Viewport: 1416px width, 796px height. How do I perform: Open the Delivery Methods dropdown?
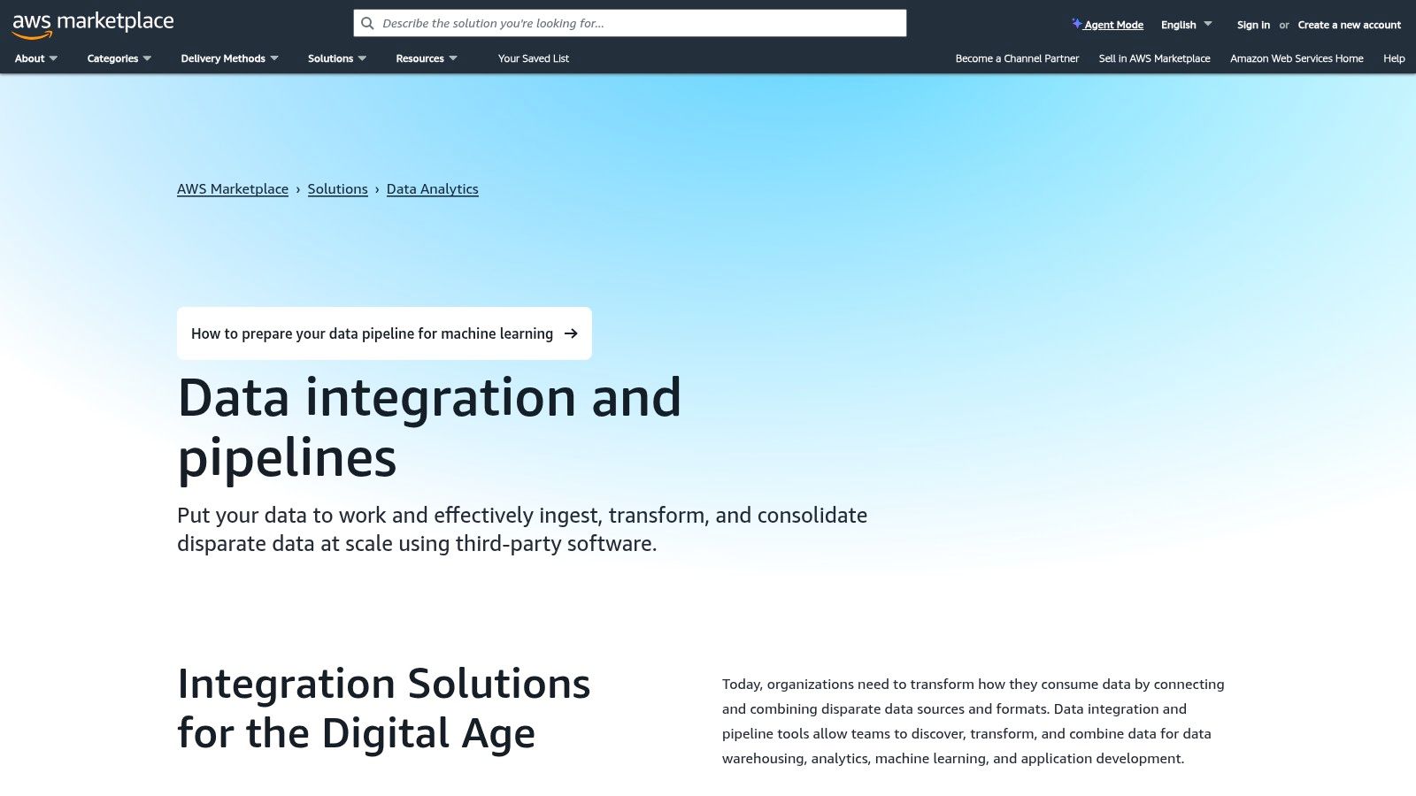[x=223, y=58]
